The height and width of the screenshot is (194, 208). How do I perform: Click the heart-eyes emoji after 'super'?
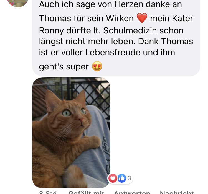tap(97, 66)
